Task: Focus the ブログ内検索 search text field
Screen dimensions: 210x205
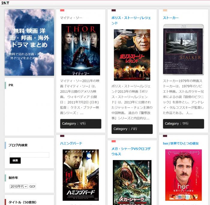Action: click(x=29, y=155)
